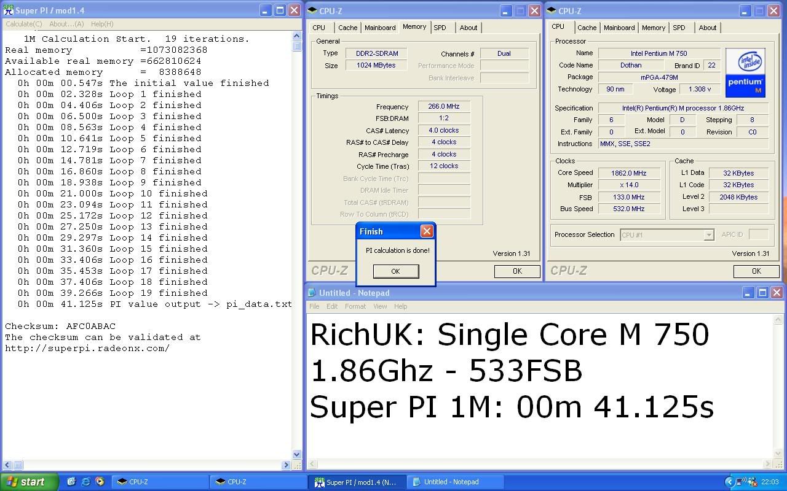Switch to first CPU-Z taskbar button
Viewport: 787px width, 491px height.
coord(160,482)
